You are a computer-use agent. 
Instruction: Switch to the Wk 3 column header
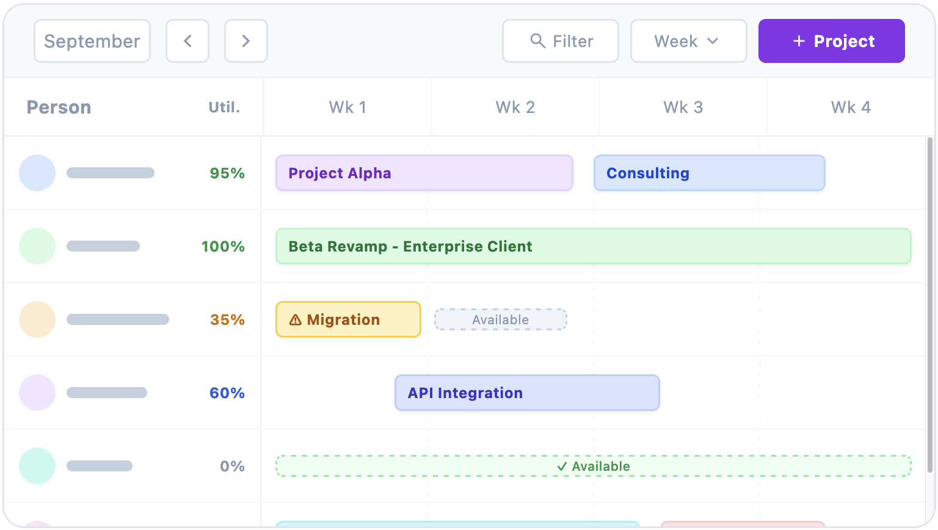683,107
